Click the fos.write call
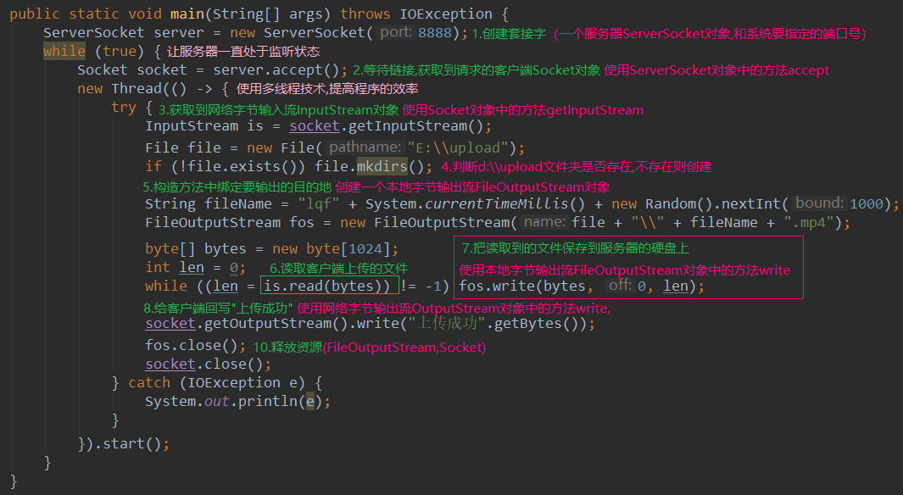Viewport: 903px width, 495px height. pos(499,286)
